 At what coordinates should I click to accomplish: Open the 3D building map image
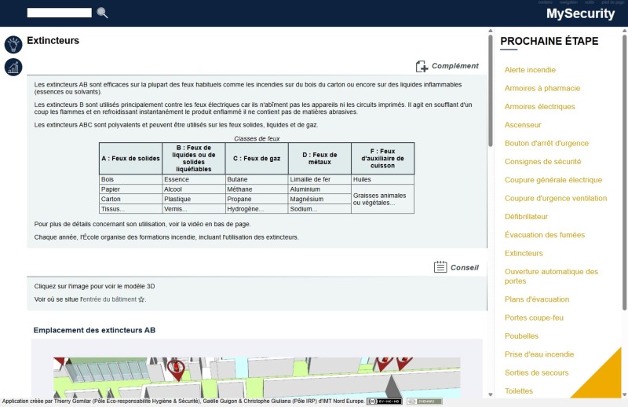coord(256,377)
